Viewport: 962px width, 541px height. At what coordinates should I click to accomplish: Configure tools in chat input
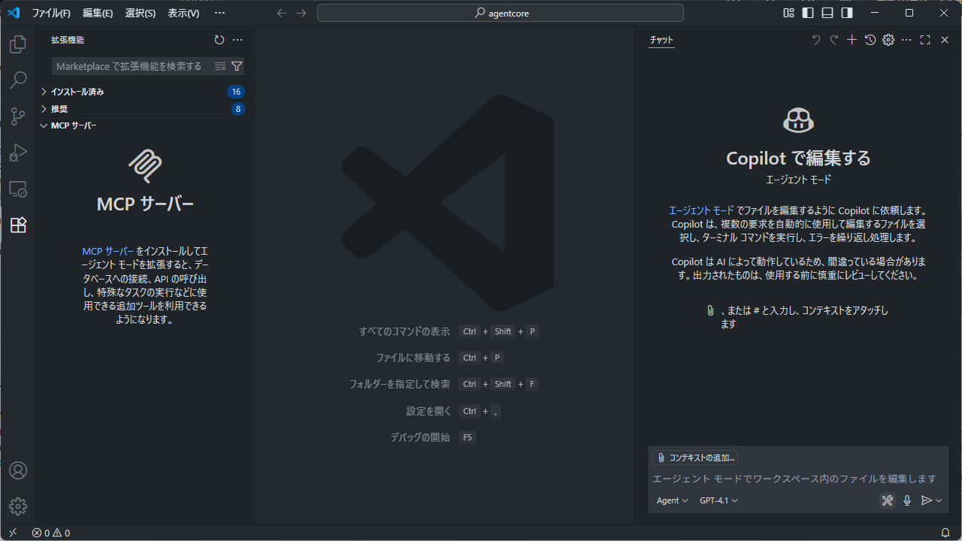888,500
